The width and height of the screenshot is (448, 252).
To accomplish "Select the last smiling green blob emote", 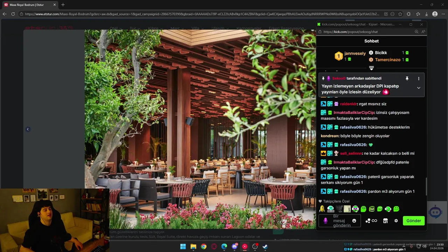I will tap(396, 209).
